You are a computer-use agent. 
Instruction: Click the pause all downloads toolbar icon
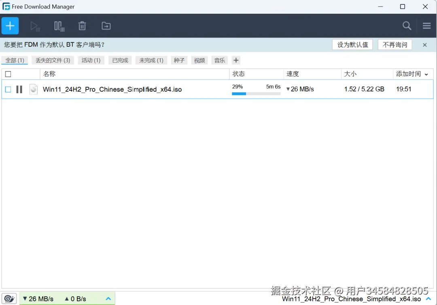point(59,26)
